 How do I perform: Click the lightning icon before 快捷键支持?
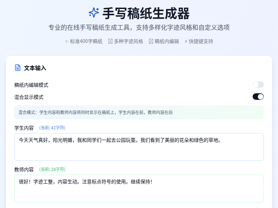click(186, 41)
